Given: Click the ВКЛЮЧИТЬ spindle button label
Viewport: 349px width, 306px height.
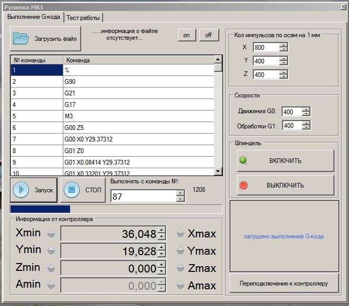Looking at the screenshot, I should point(285,161).
